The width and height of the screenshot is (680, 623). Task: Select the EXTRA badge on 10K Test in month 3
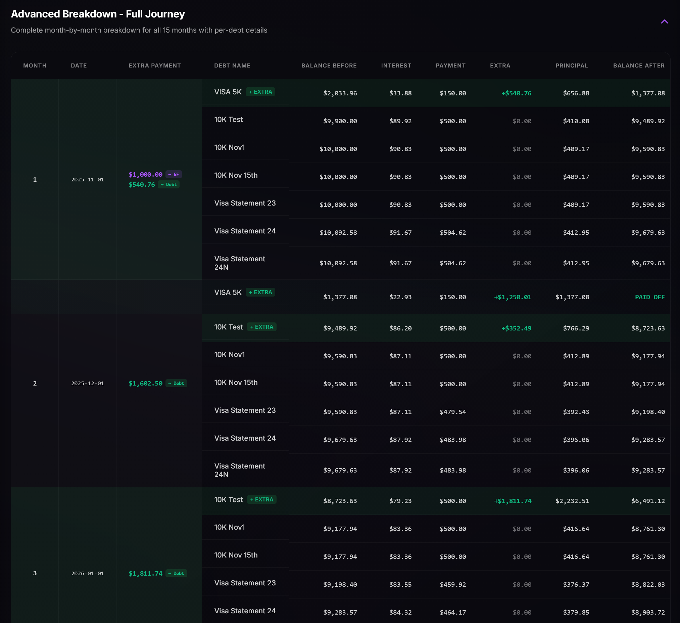pyautogui.click(x=262, y=499)
